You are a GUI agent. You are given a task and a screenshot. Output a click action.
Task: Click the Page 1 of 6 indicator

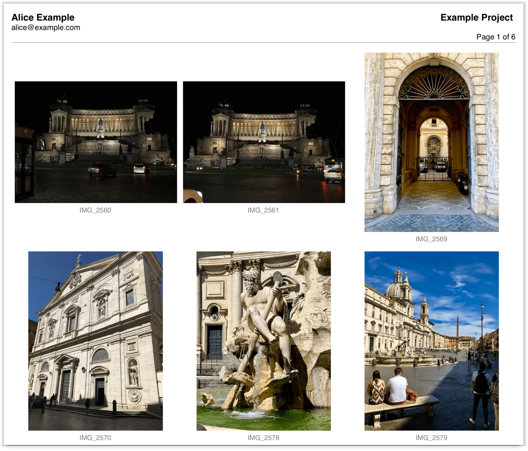[x=496, y=37]
